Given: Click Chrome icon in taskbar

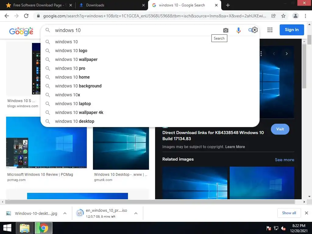Looking at the screenshot, I should coord(44,228).
